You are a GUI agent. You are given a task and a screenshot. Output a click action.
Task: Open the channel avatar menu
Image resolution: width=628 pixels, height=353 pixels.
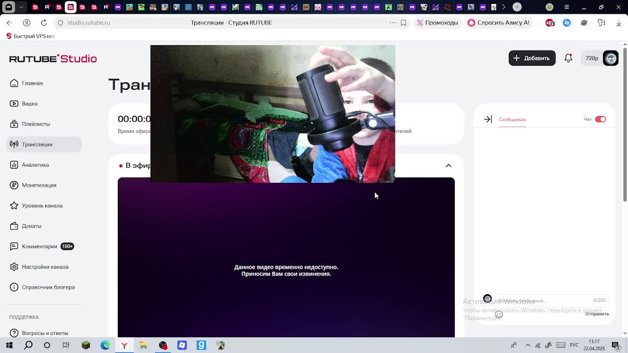(x=610, y=58)
